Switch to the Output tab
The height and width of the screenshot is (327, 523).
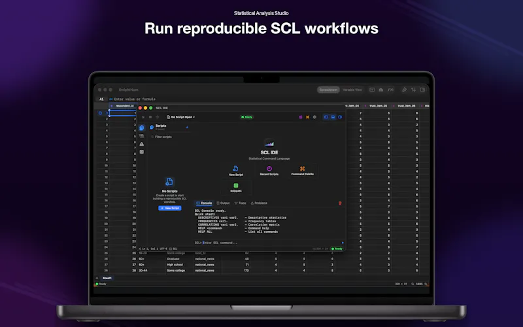(223, 203)
